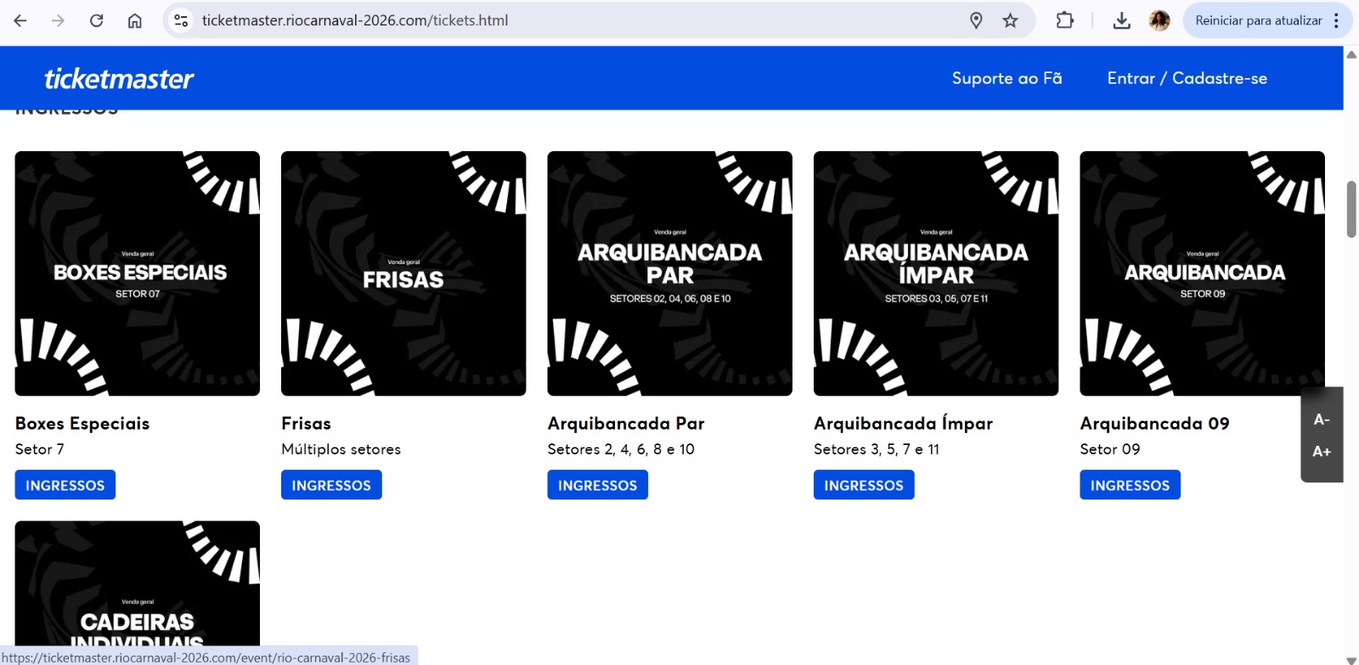Open site information icon in address bar
The width and height of the screenshot is (1359, 665).
click(x=181, y=20)
